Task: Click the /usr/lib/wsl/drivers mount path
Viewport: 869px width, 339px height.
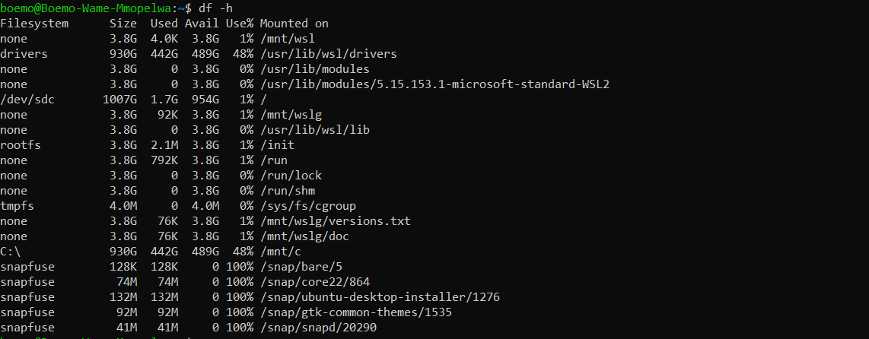Action: click(328, 54)
